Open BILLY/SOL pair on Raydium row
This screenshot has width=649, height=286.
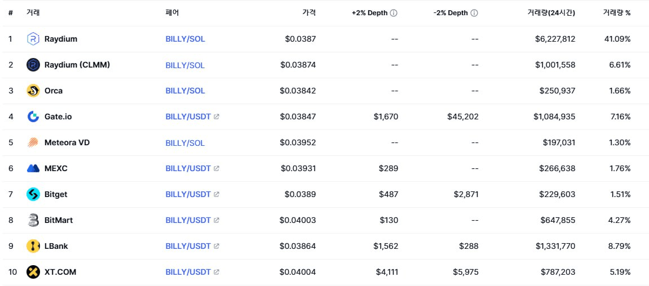point(185,39)
